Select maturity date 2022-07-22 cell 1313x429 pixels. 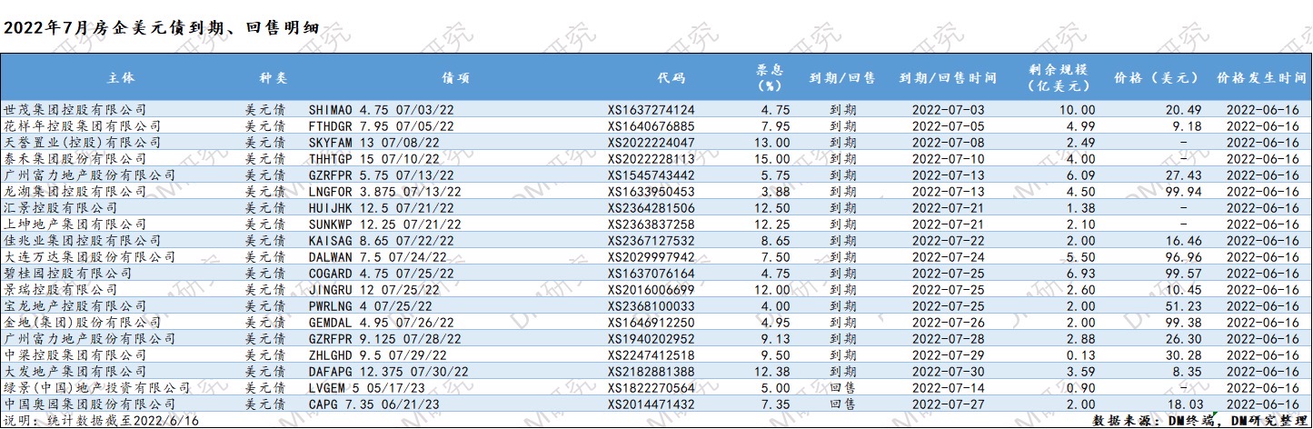coord(947,241)
